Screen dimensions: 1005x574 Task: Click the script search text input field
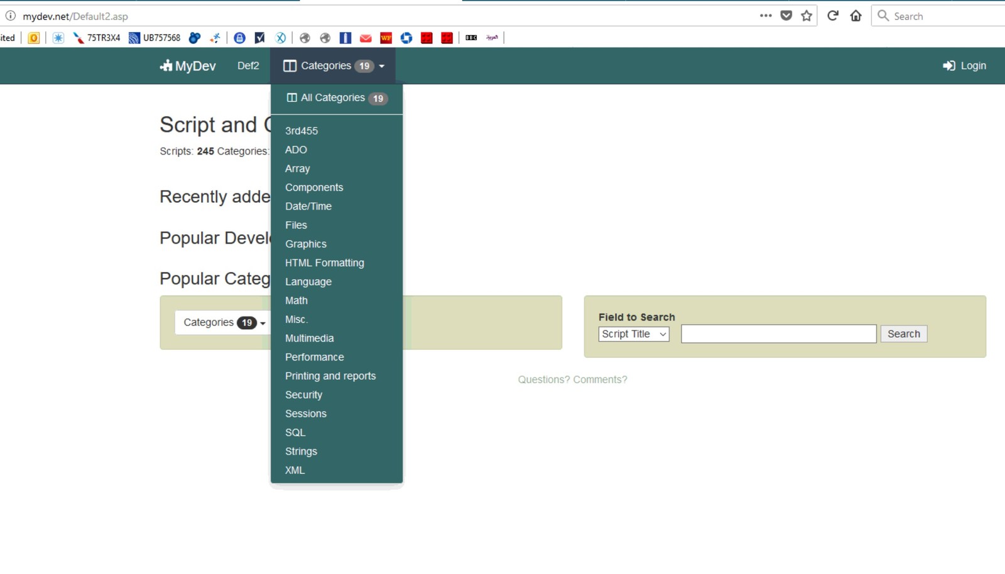(x=778, y=334)
